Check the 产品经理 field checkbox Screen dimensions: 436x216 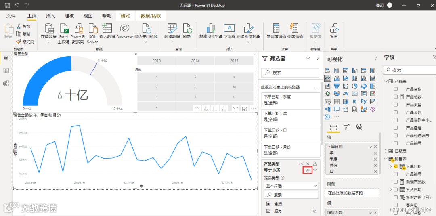396,128
